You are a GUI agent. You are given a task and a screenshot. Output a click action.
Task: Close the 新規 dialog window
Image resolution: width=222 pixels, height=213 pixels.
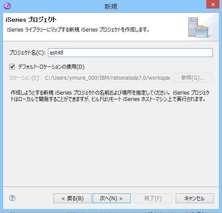(213, 4)
